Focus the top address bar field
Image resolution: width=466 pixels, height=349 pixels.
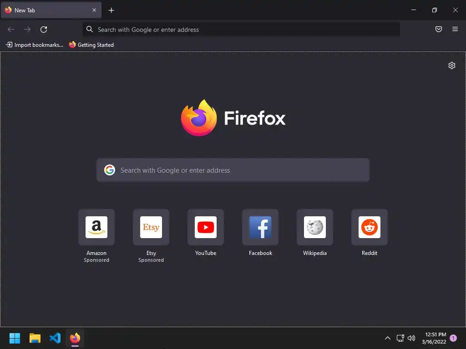tap(241, 30)
